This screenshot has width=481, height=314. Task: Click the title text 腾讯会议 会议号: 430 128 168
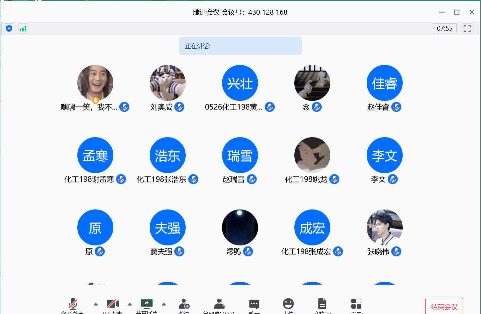click(240, 12)
